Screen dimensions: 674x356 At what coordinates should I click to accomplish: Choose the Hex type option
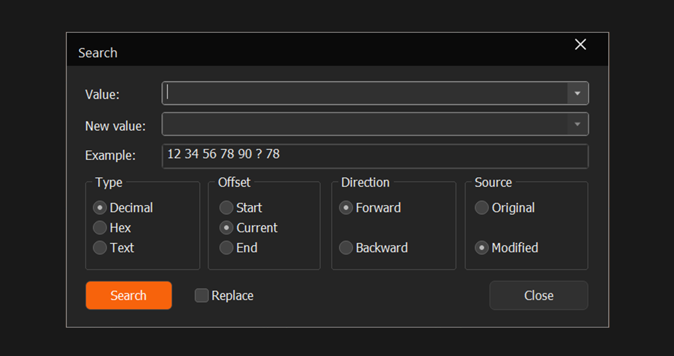click(100, 228)
